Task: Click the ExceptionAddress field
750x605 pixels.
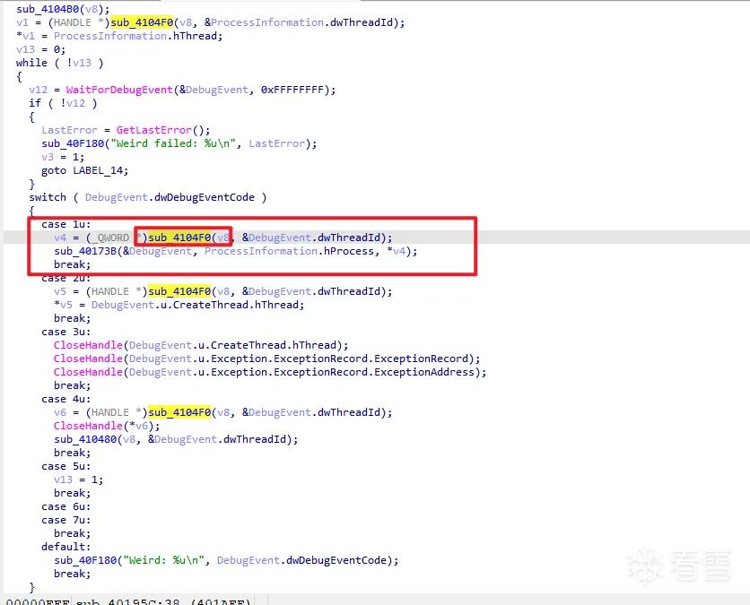Action: 423,372
